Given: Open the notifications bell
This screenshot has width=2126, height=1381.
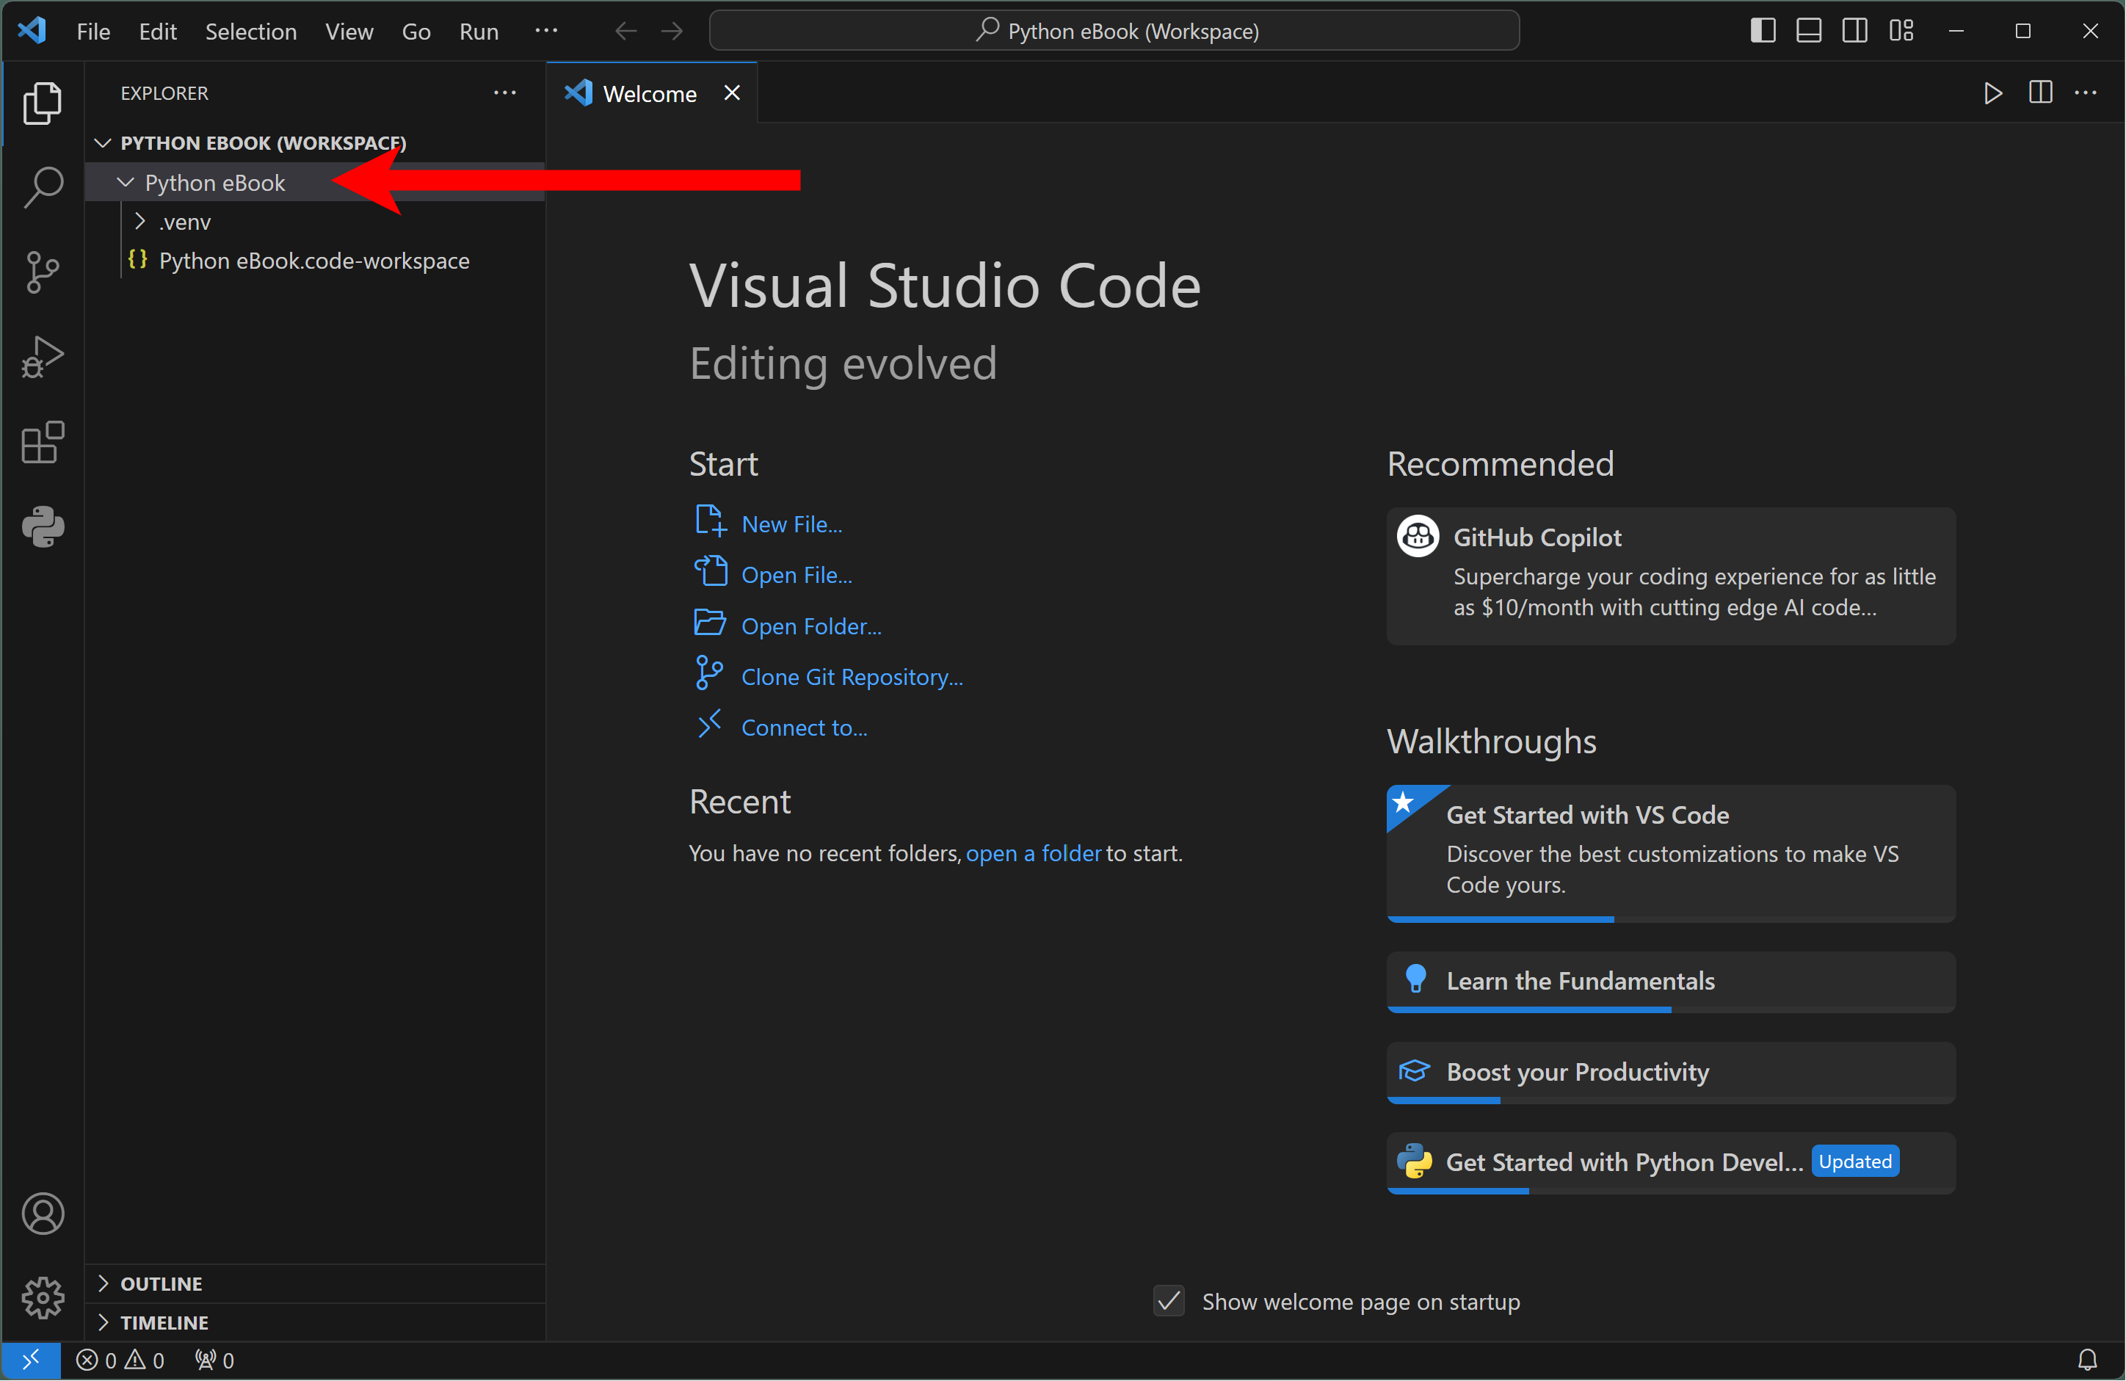Looking at the screenshot, I should click(x=2088, y=1360).
